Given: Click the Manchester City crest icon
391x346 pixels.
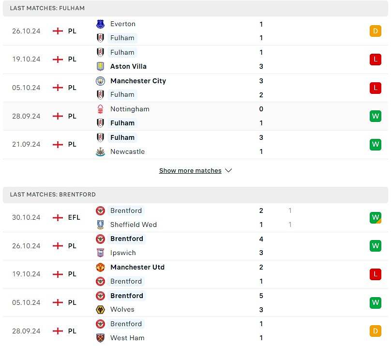Looking at the screenshot, I should [100, 81].
